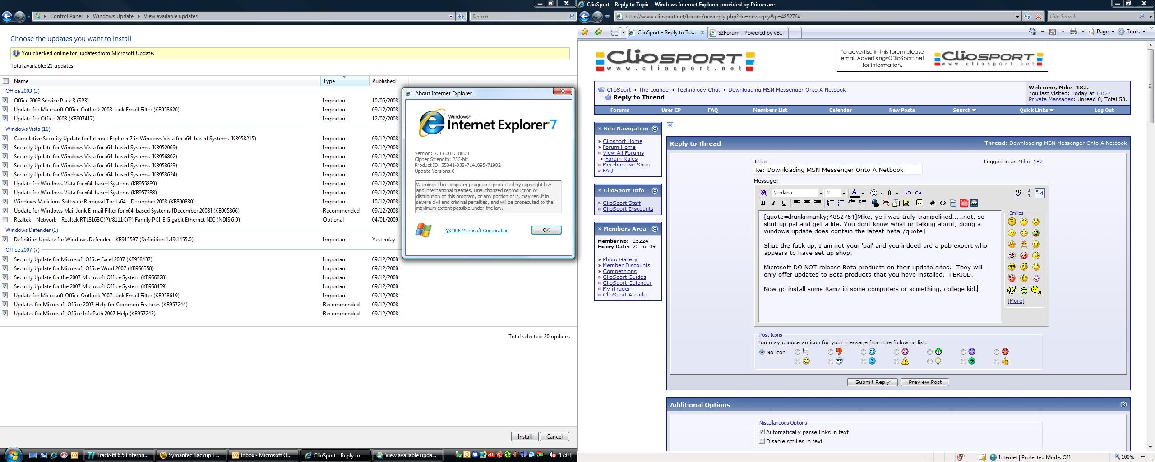Select the 'No icon' post icon radio button
This screenshot has width=1155, height=462.
click(762, 352)
